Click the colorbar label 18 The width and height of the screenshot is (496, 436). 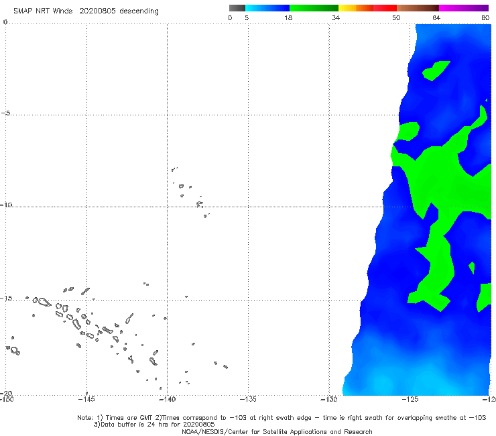288,18
